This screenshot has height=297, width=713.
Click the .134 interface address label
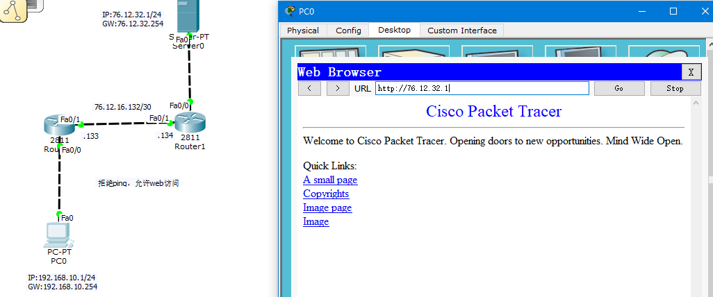coord(165,135)
